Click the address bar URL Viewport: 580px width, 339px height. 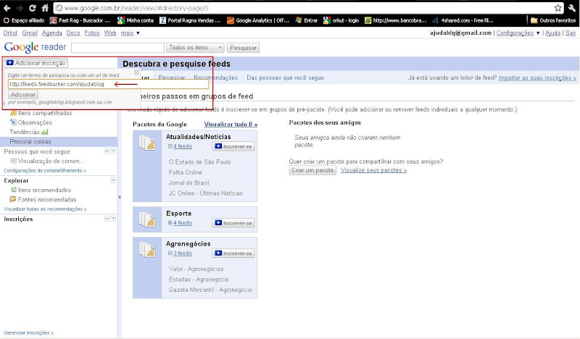click(136, 8)
